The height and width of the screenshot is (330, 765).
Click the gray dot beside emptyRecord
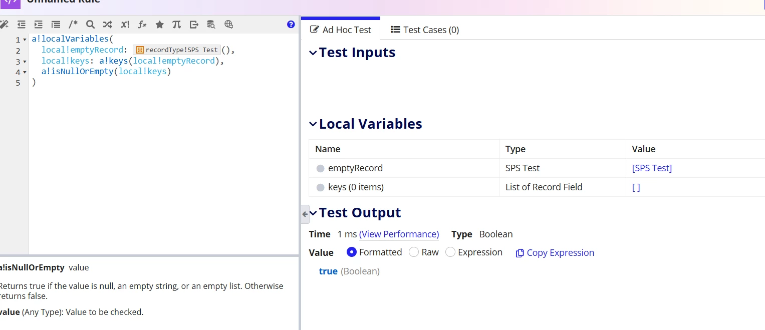click(320, 168)
